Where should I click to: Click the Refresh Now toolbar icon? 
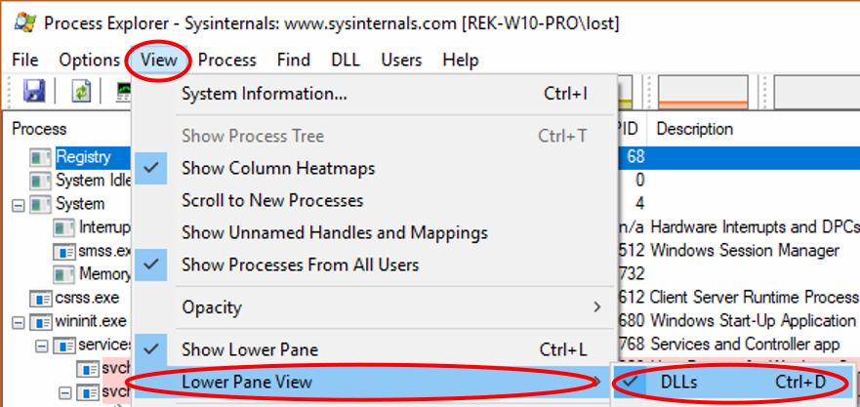click(x=81, y=91)
